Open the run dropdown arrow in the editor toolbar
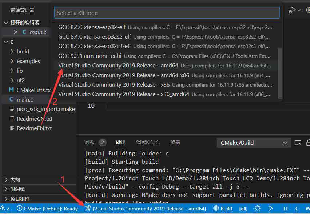The image size is (310, 214). [299, 10]
